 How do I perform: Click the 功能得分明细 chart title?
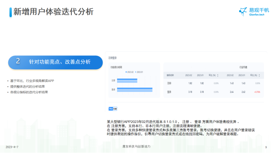[116, 67]
